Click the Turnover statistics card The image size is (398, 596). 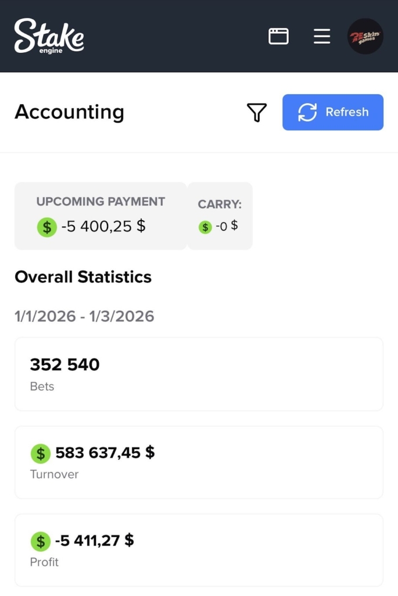pyautogui.click(x=199, y=462)
